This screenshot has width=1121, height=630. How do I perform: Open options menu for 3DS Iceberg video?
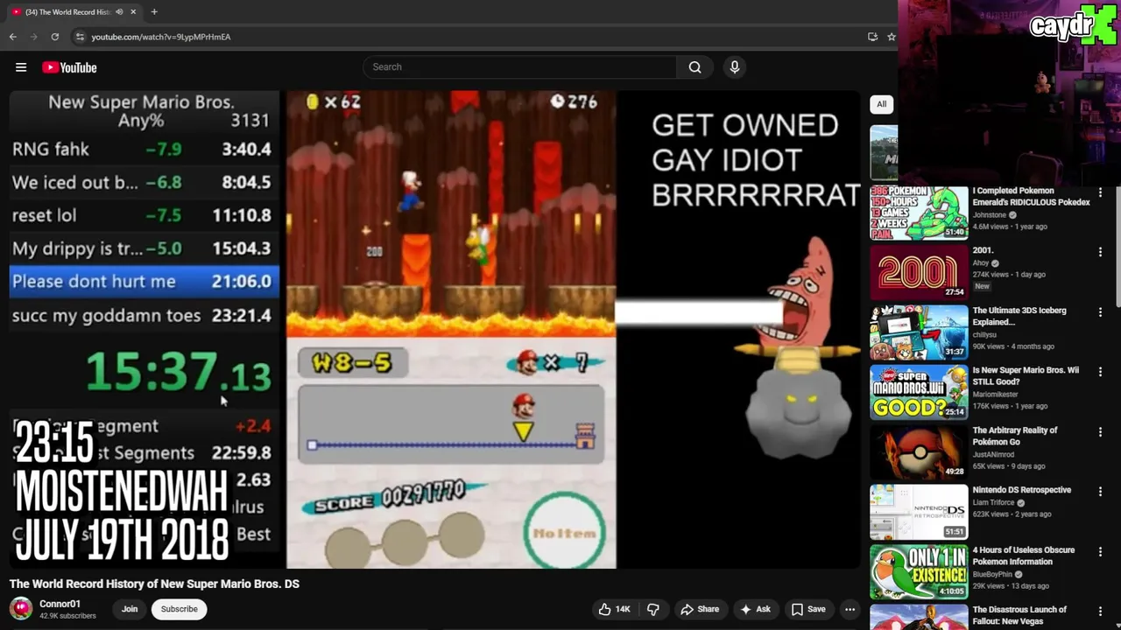pos(1100,312)
